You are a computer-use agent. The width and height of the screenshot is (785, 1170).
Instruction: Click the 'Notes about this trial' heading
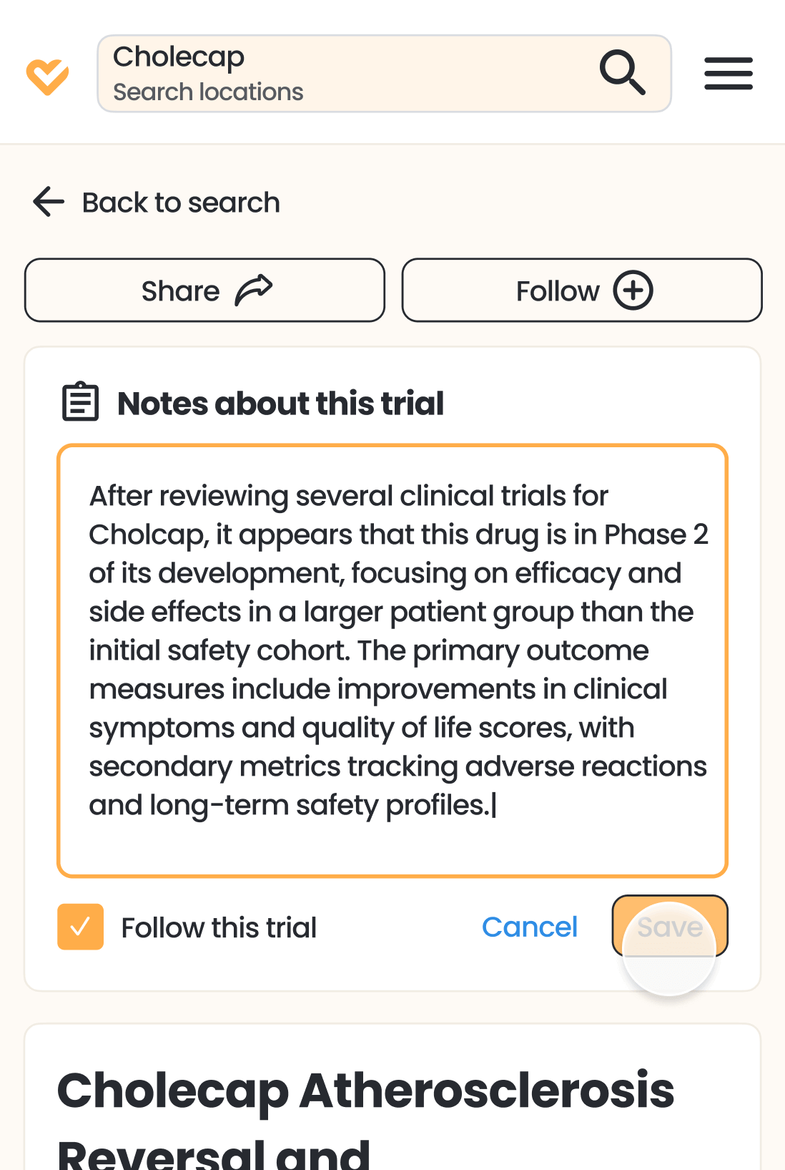coord(280,404)
